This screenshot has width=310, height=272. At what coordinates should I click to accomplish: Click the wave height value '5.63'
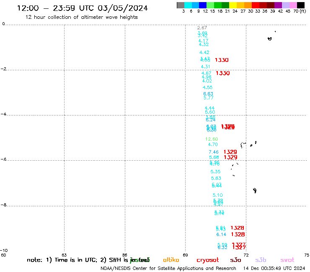216,178
